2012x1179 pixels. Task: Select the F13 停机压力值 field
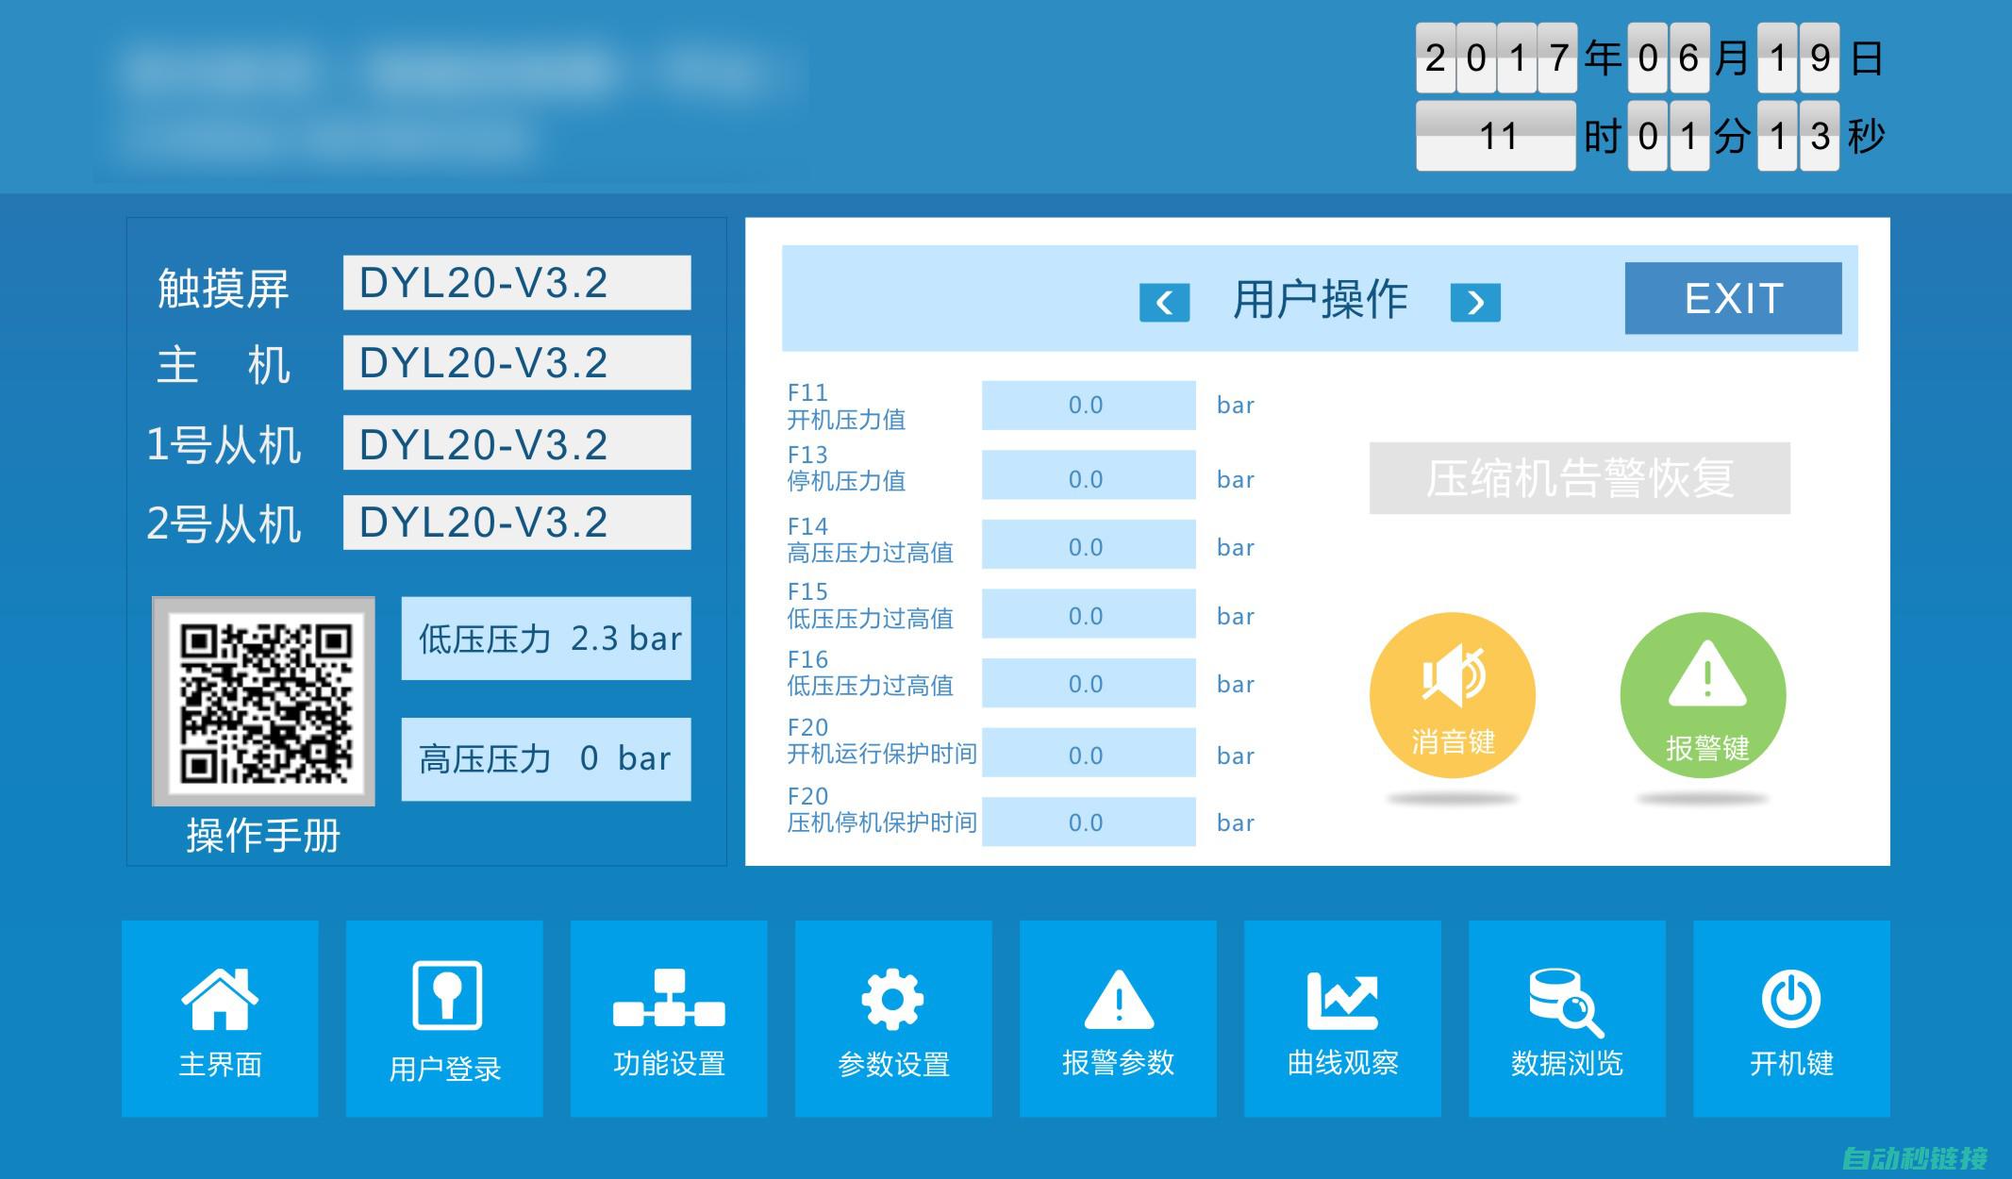(x=1089, y=474)
